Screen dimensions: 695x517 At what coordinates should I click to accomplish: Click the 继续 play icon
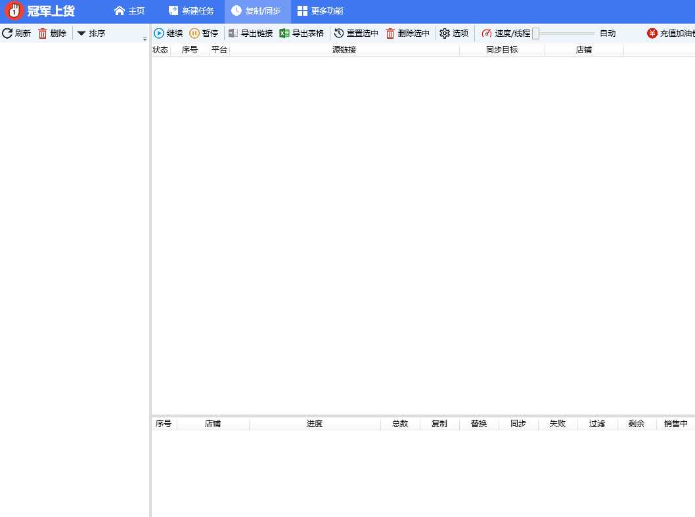click(159, 34)
